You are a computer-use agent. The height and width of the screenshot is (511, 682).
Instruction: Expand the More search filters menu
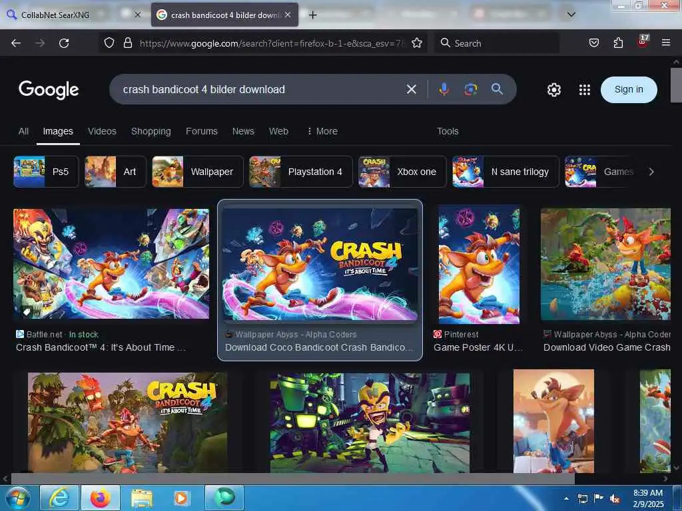click(322, 131)
